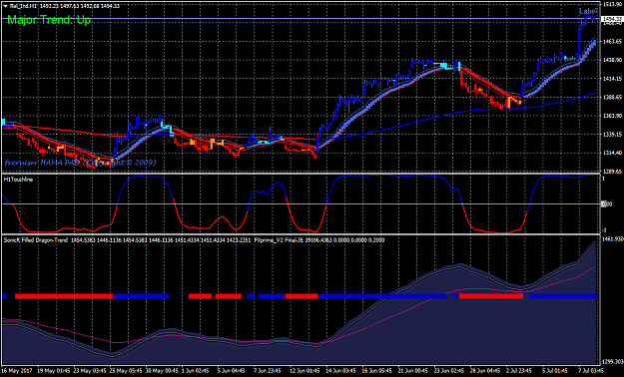Select the 'Major Trend: Up' label

49,20
